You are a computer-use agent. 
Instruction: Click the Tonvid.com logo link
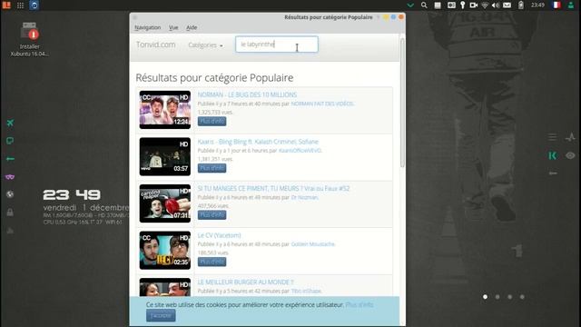pos(155,45)
